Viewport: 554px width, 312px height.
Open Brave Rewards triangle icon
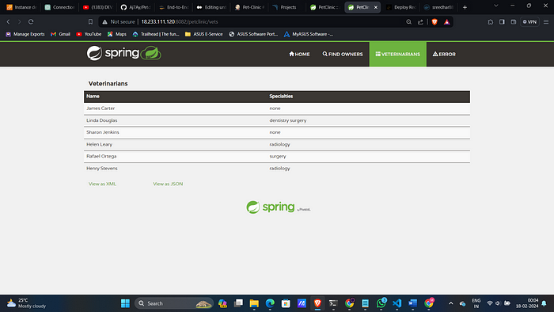coord(447,22)
